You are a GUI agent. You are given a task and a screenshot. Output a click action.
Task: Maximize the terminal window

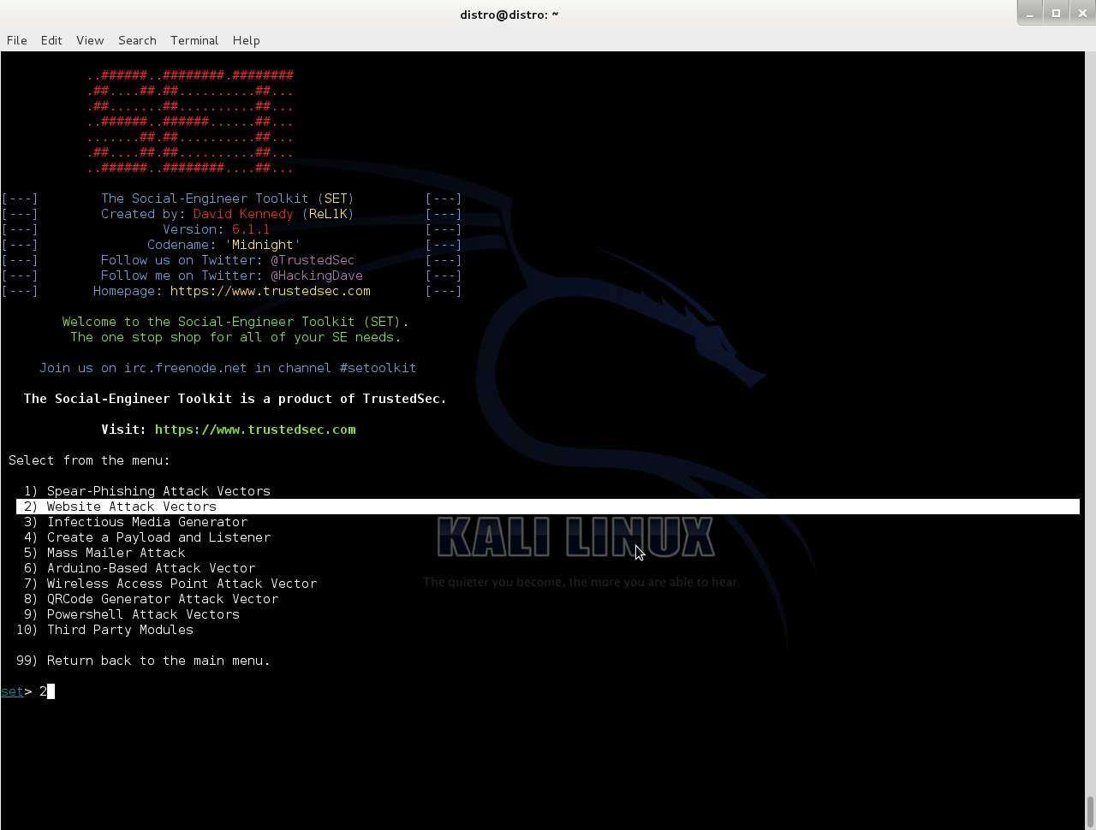click(1056, 13)
